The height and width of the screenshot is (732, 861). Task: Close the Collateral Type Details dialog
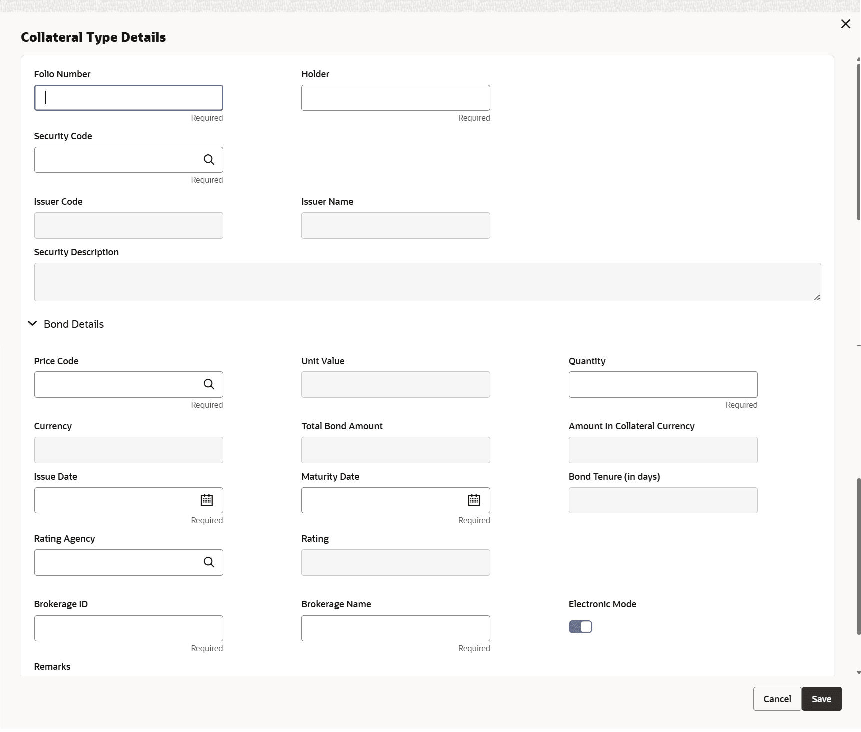(x=845, y=24)
